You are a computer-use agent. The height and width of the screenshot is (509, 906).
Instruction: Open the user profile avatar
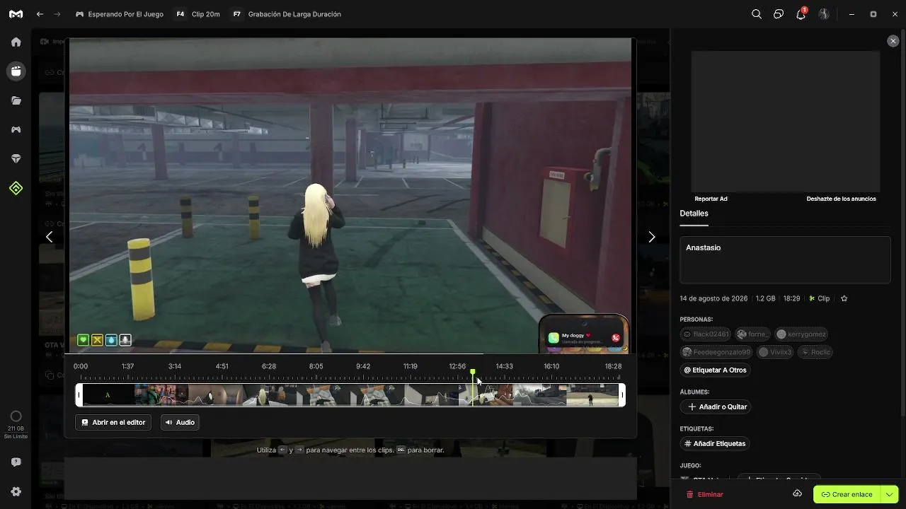click(824, 14)
